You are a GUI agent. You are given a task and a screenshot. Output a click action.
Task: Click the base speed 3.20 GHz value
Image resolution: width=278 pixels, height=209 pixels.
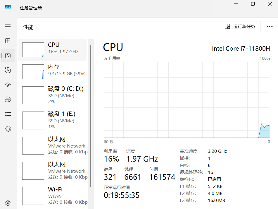click(217, 151)
